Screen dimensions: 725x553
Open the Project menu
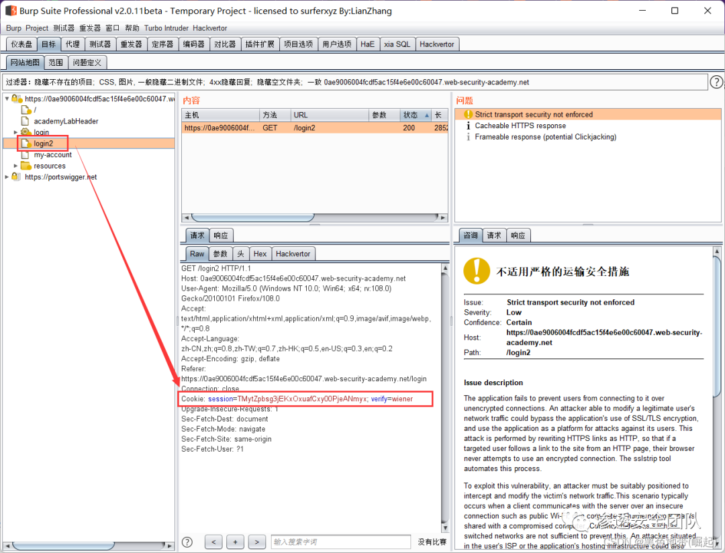click(37, 28)
